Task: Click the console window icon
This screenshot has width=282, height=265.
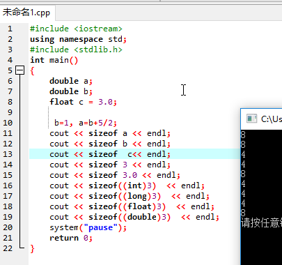Action: (x=251, y=119)
